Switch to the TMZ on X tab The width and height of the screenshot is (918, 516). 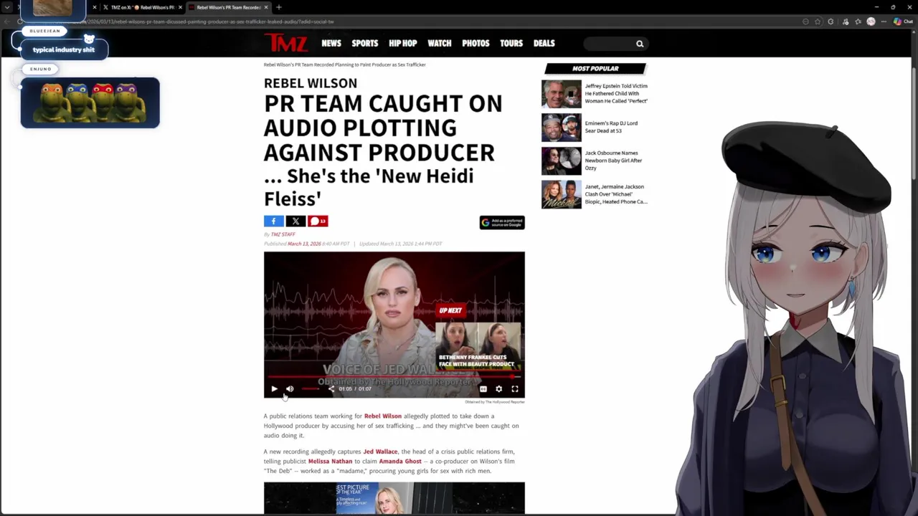142,7
